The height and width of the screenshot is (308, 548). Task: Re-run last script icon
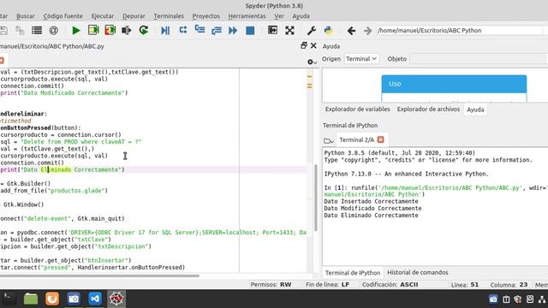pyautogui.click(x=144, y=31)
